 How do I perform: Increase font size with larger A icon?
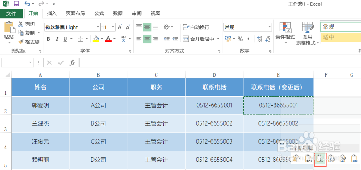tap(120, 27)
